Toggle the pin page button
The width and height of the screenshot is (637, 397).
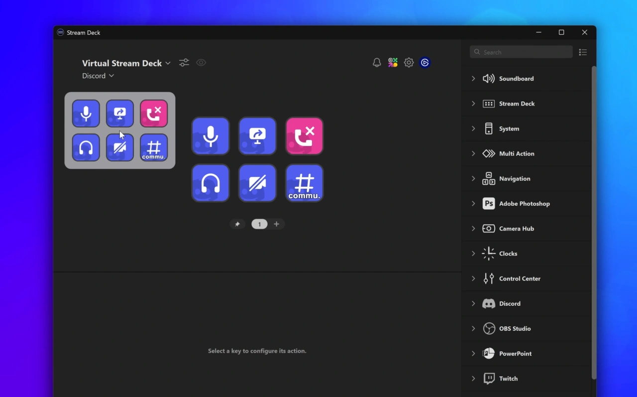(237, 224)
